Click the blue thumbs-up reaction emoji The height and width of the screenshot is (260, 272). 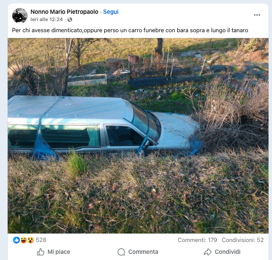tap(16, 240)
